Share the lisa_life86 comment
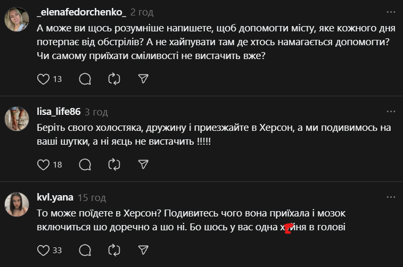 click(x=143, y=164)
